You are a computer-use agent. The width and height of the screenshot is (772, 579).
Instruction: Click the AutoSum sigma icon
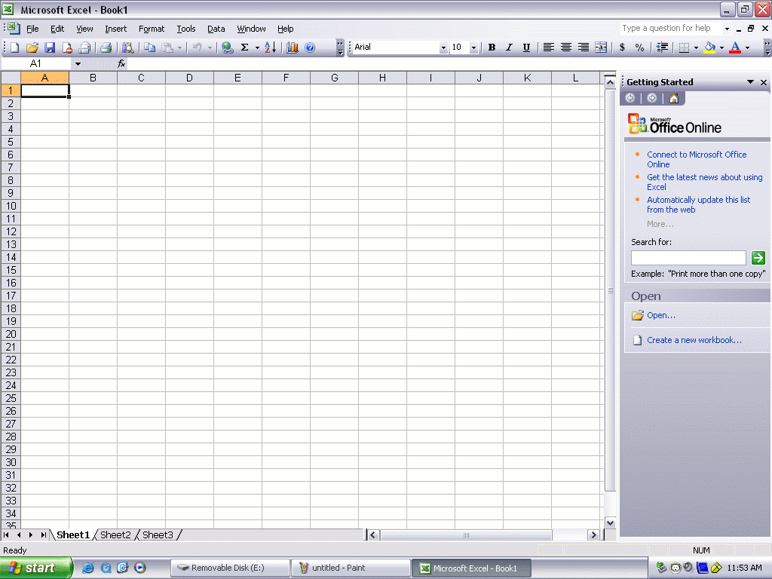click(x=244, y=47)
